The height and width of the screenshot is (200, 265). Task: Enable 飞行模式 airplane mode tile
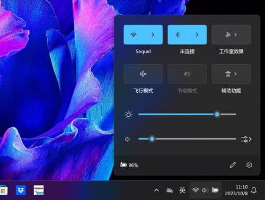pyautogui.click(x=143, y=74)
